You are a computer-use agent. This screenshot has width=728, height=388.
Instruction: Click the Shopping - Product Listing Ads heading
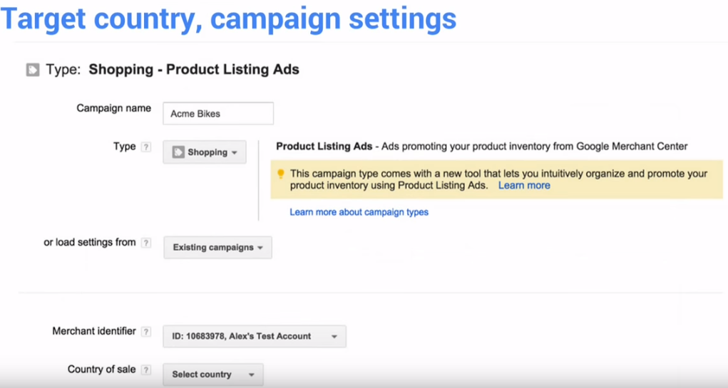(x=194, y=70)
